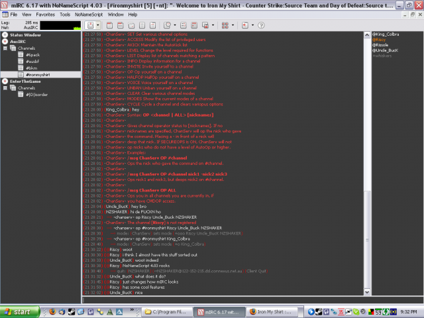Screen dimensions: 424x318
Task: Select the AusIRC server entry
Action: [x=18, y=42]
